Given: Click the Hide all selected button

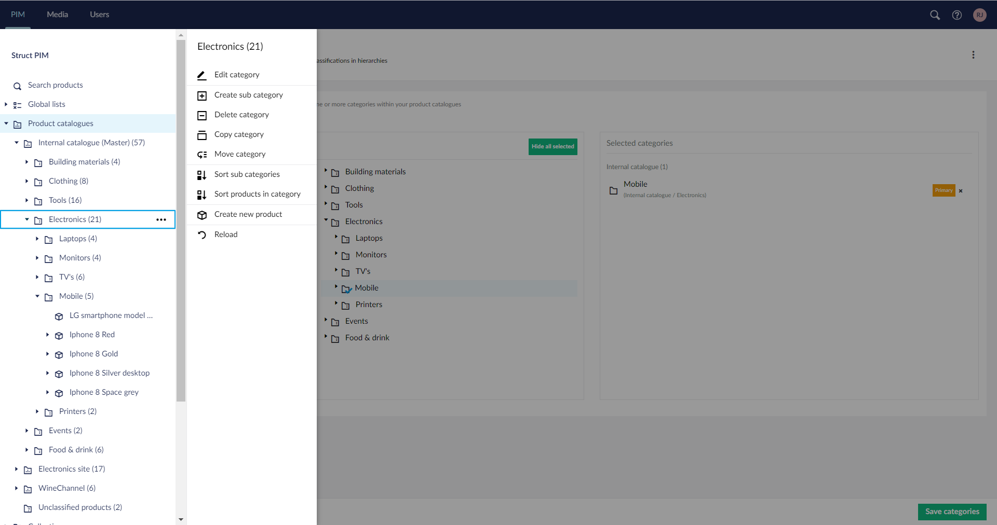Looking at the screenshot, I should pos(553,147).
